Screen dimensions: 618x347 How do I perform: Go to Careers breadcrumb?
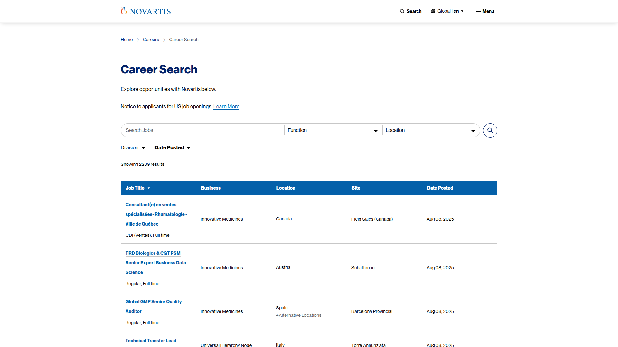151,40
